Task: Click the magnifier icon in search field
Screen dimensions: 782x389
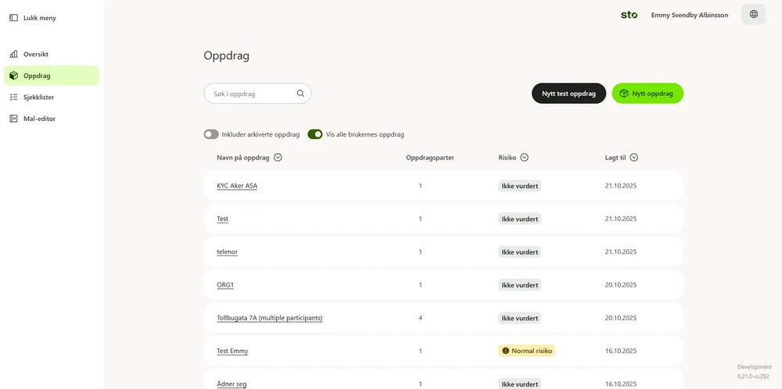Action: [301, 93]
